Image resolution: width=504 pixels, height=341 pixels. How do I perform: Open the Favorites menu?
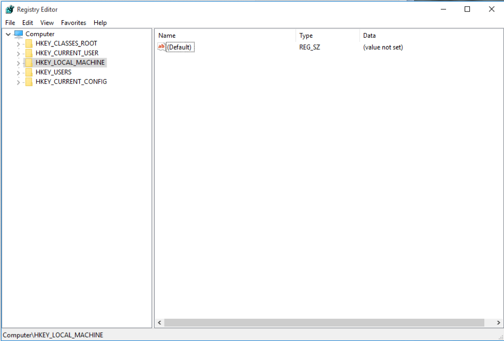73,23
